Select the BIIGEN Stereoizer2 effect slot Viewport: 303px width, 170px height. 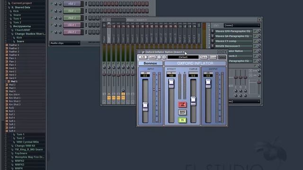[x=233, y=46]
